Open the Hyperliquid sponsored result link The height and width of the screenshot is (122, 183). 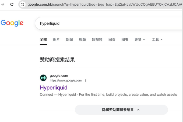pyautogui.click(x=54, y=88)
